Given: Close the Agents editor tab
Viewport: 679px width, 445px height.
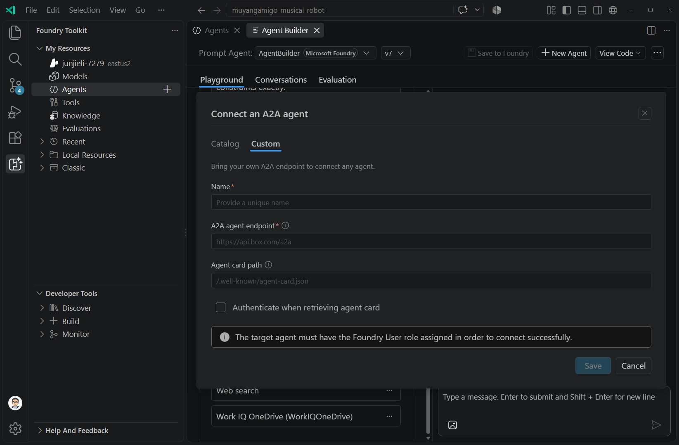Looking at the screenshot, I should 237,31.
